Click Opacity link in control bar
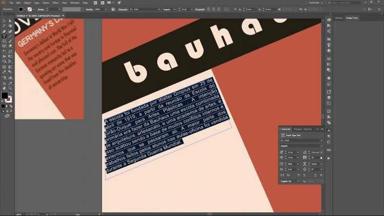Viewport: 384px width, 216px height. click(x=89, y=9)
